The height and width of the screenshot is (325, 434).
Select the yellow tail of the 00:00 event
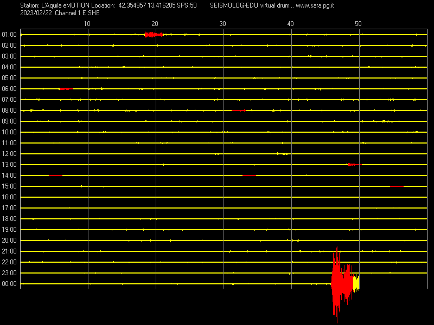click(x=356, y=283)
